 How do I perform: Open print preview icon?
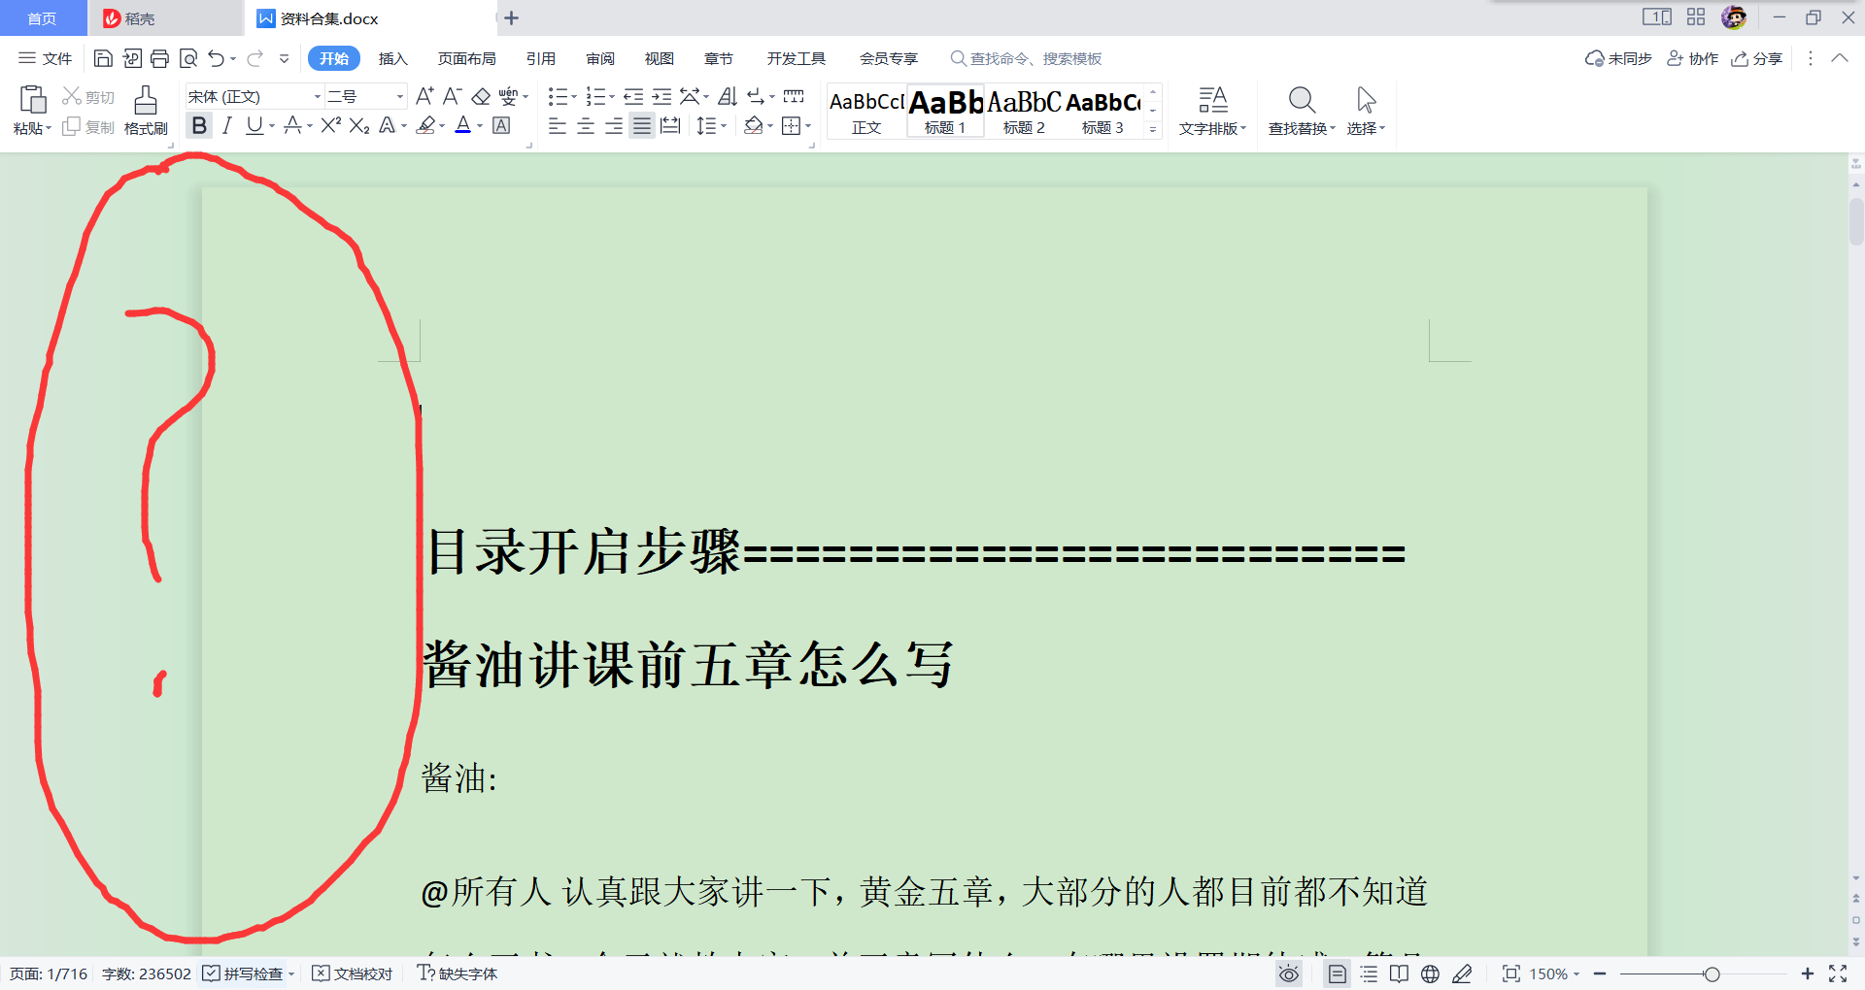[188, 58]
